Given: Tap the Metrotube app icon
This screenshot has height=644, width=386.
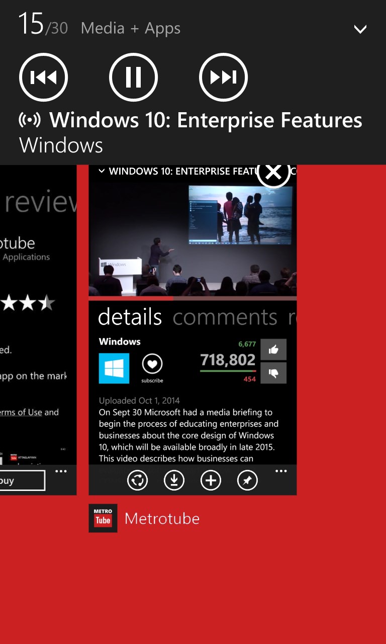Looking at the screenshot, I should (103, 518).
